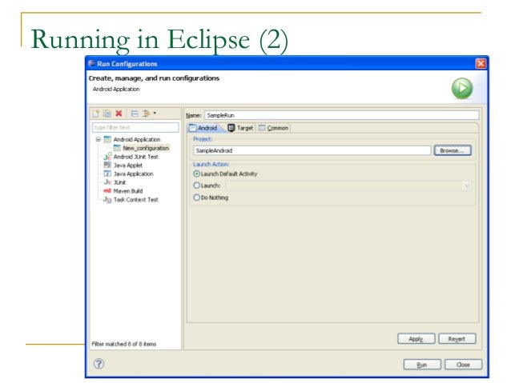511x383 pixels.
Task: Click the Task Context Test icon
Action: click(x=107, y=199)
